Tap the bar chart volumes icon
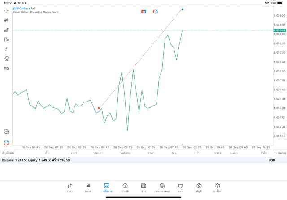The height and width of the screenshot is (200, 287). click(x=6, y=30)
